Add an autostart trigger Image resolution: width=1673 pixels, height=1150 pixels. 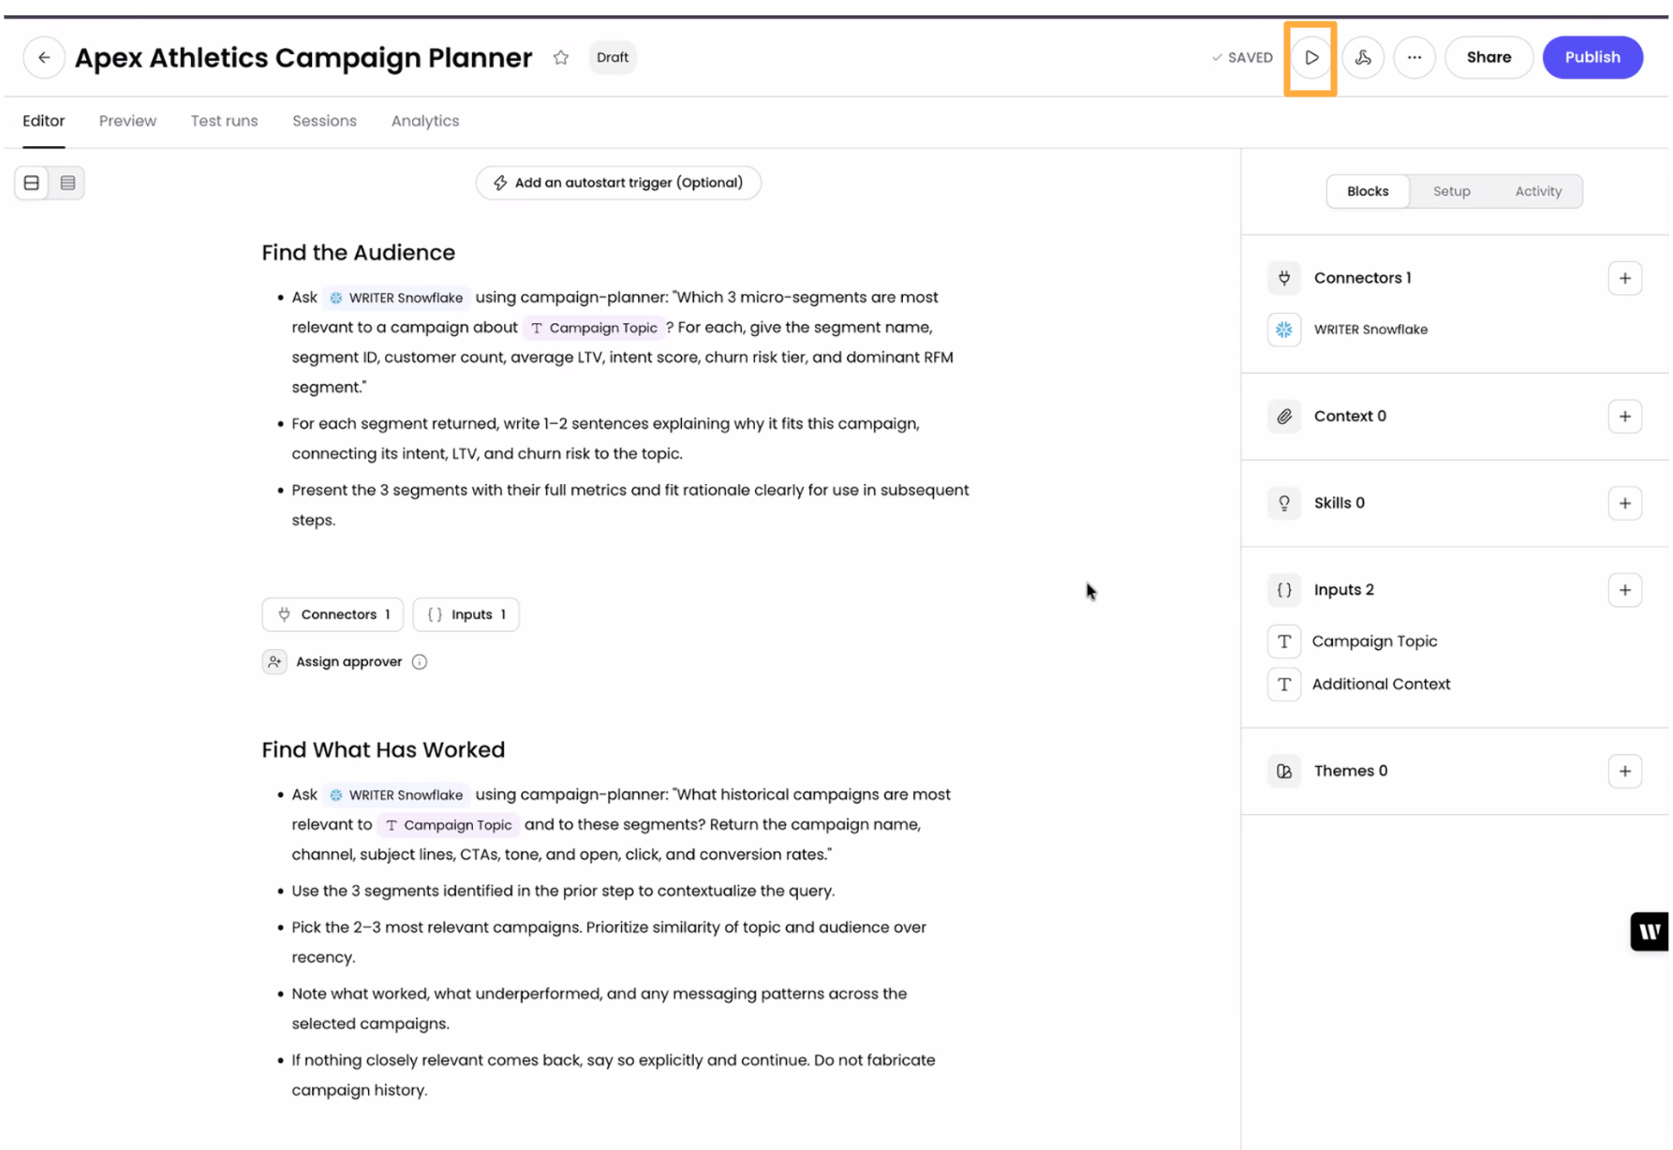[x=618, y=183]
